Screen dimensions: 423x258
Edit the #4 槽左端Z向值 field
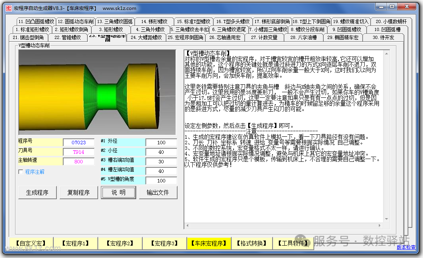(161, 171)
